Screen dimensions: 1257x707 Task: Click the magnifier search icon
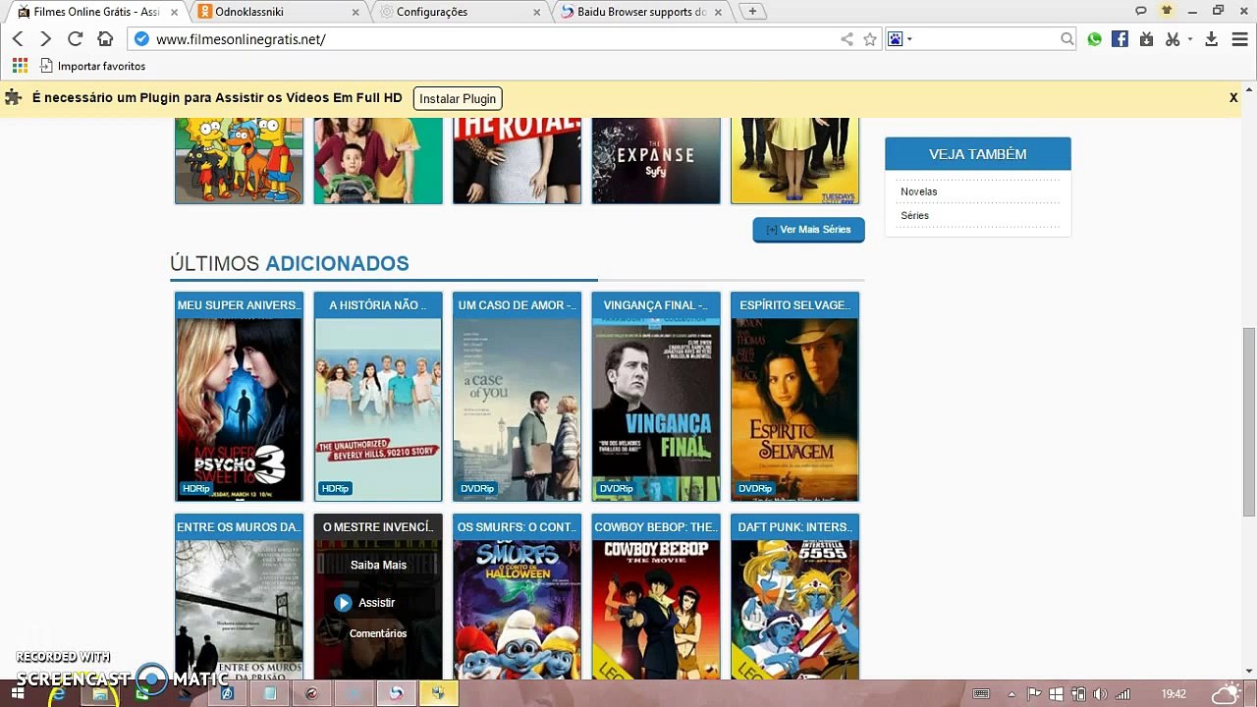(1067, 39)
